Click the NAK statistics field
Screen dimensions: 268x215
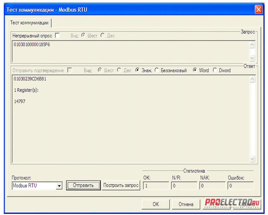click(212, 185)
